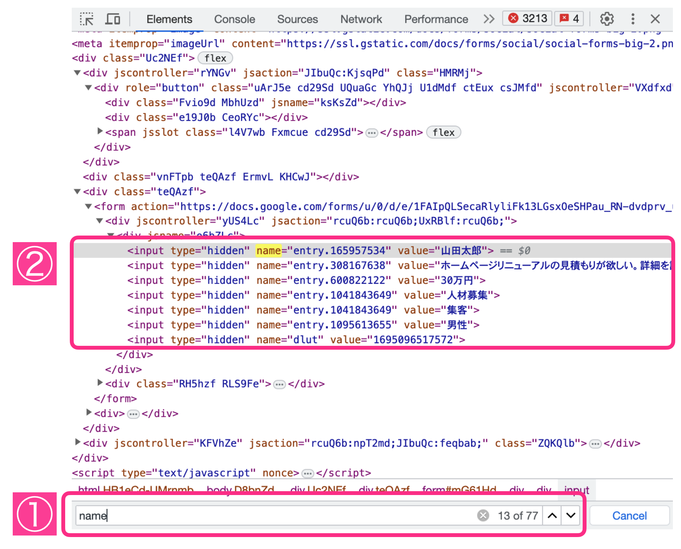Expand the span jsslot node arrow
This screenshot has height=549, width=681.
[x=100, y=132]
